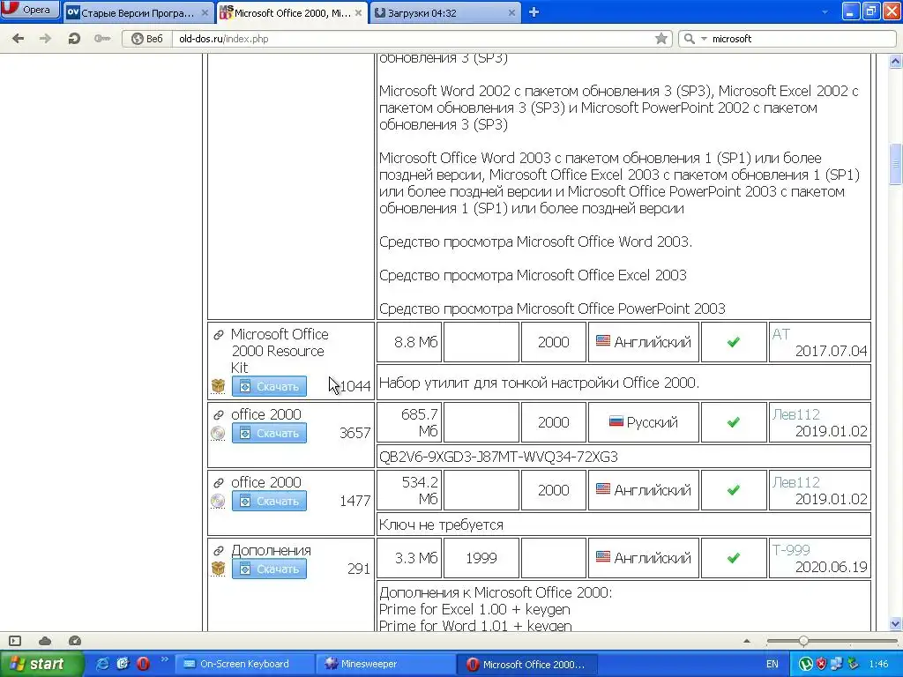Open Лев112 link in 685.7 Мб row

point(796,414)
